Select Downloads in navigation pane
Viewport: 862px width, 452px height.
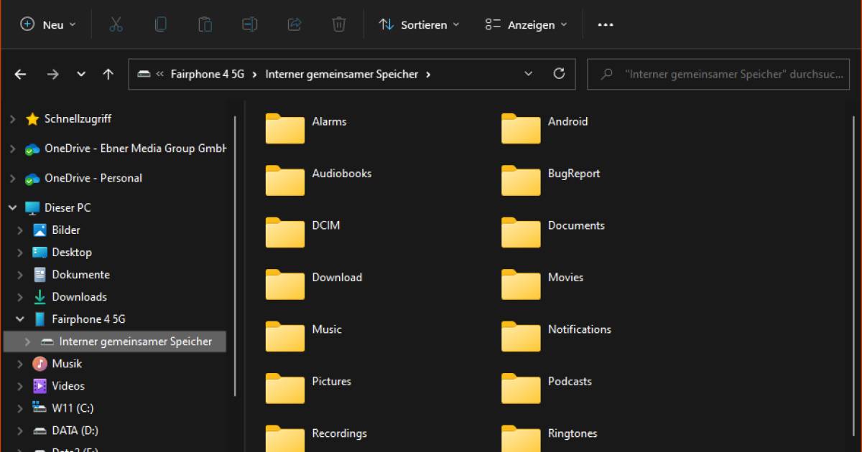click(79, 297)
